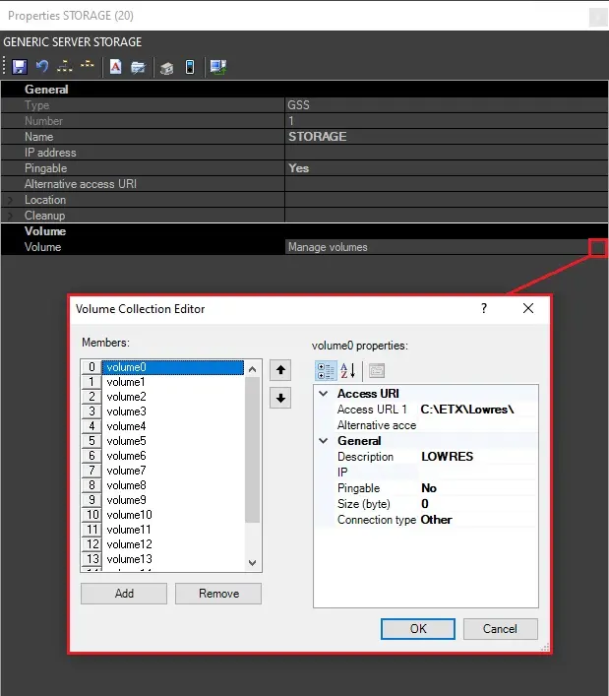The image size is (609, 696).
Task: Sort properties alphabetically with A-Z icon
Action: tap(347, 371)
